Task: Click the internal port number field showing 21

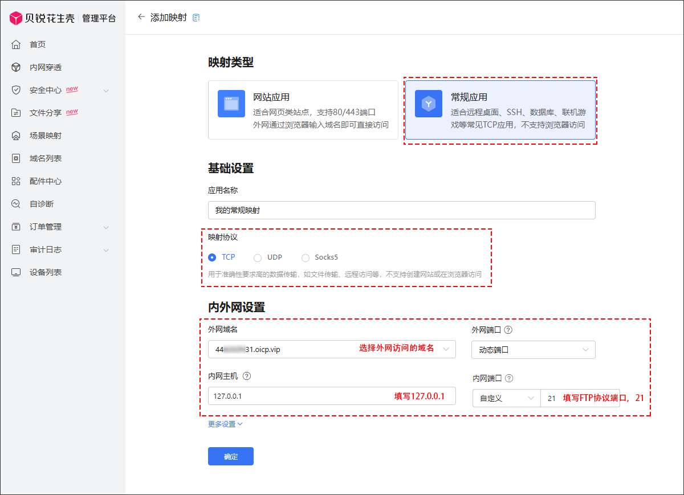Action: [x=580, y=398]
